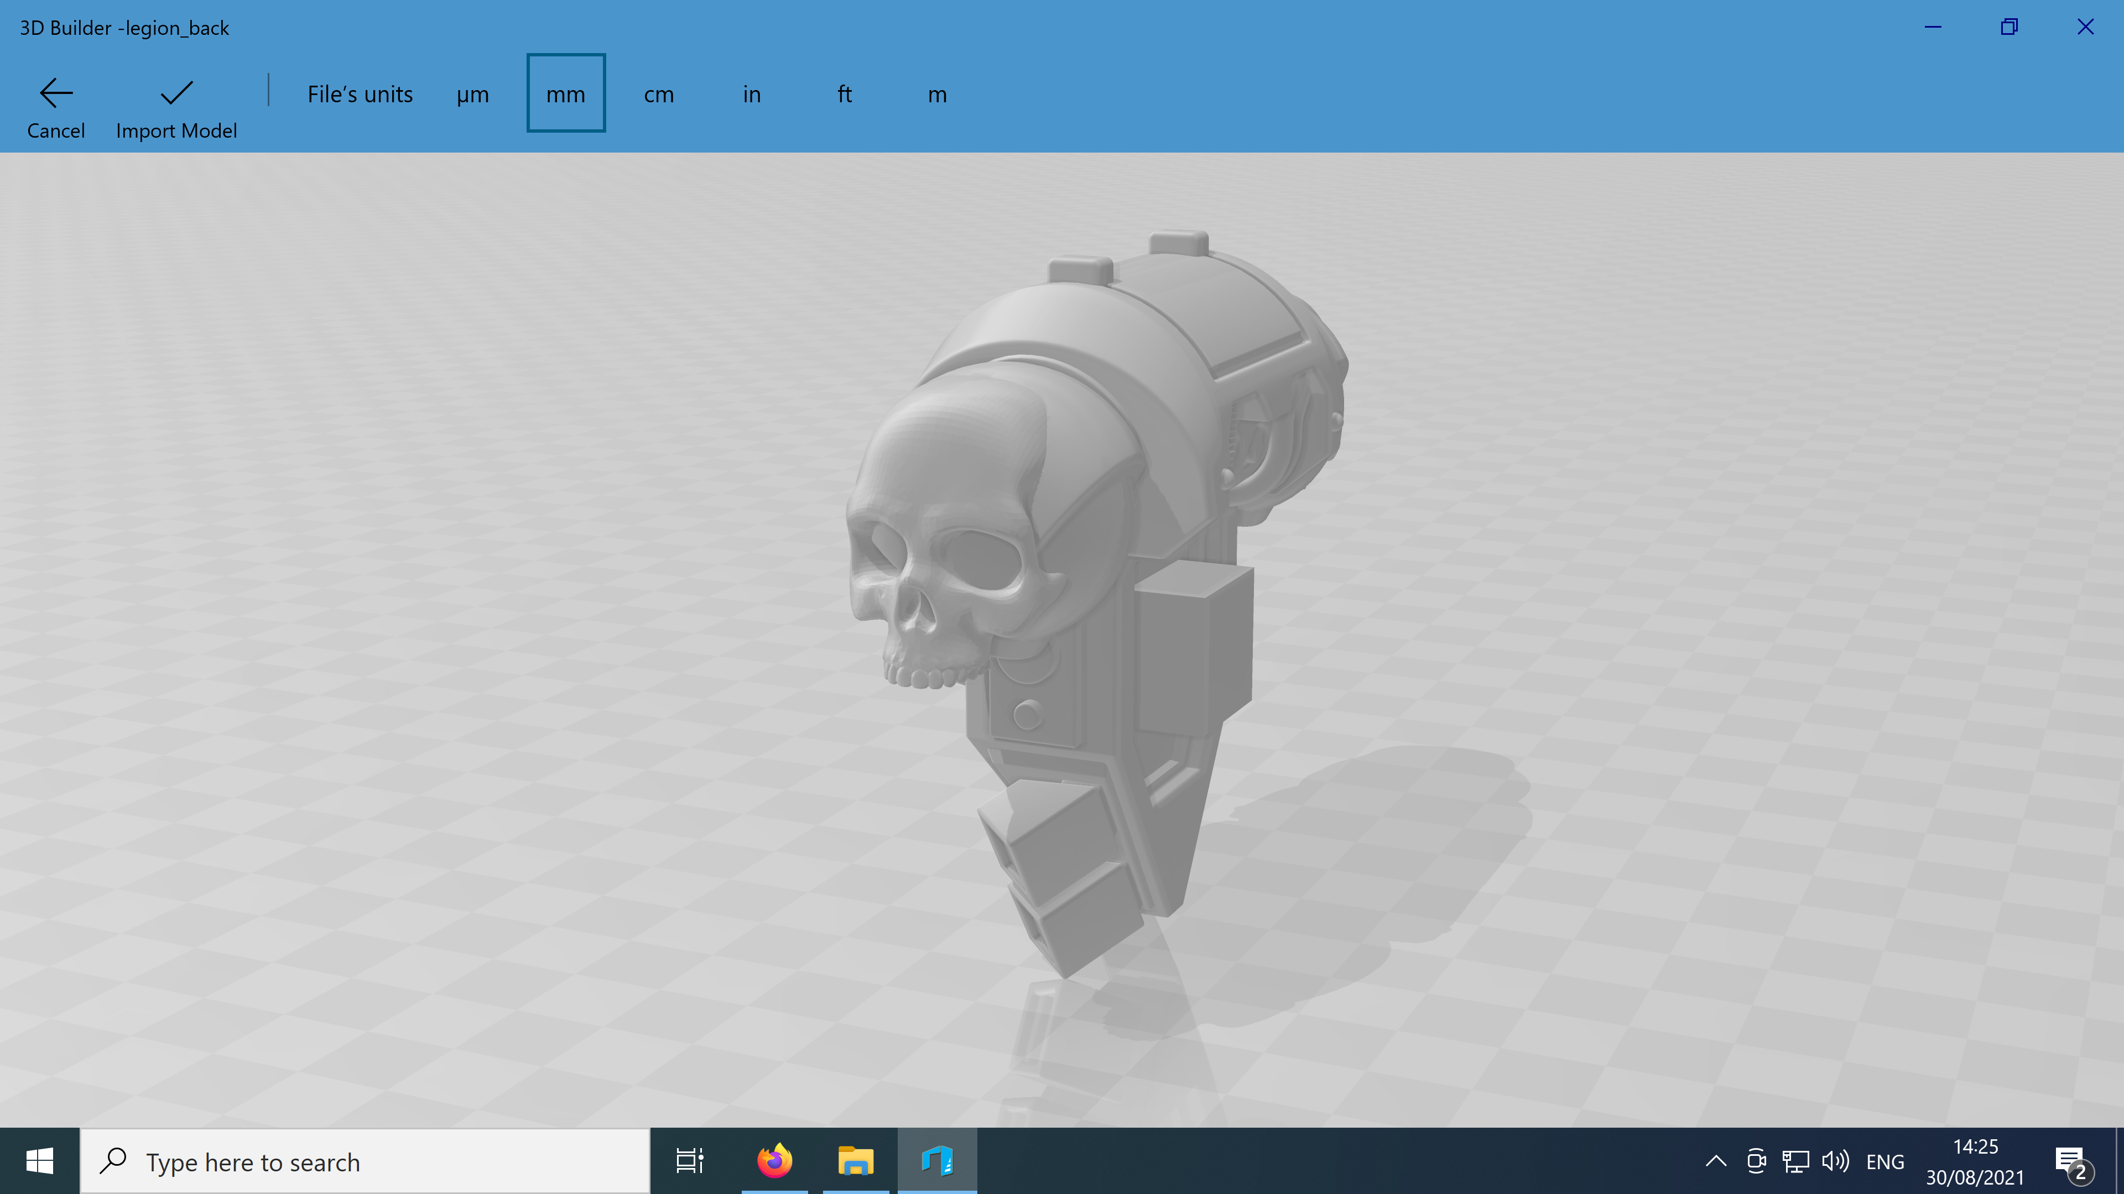
Task: Select cm as the file's units
Action: click(x=658, y=93)
